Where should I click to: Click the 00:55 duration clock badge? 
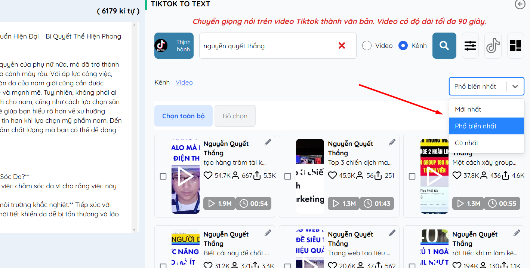(x=502, y=204)
